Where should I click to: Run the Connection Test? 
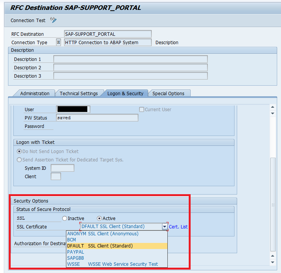pos(28,21)
